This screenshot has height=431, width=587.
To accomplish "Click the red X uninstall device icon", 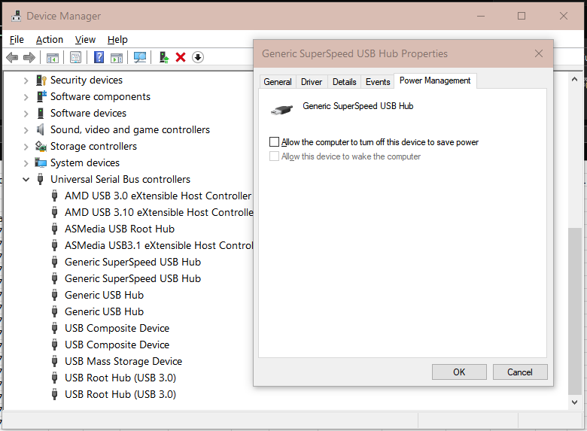I will (181, 57).
